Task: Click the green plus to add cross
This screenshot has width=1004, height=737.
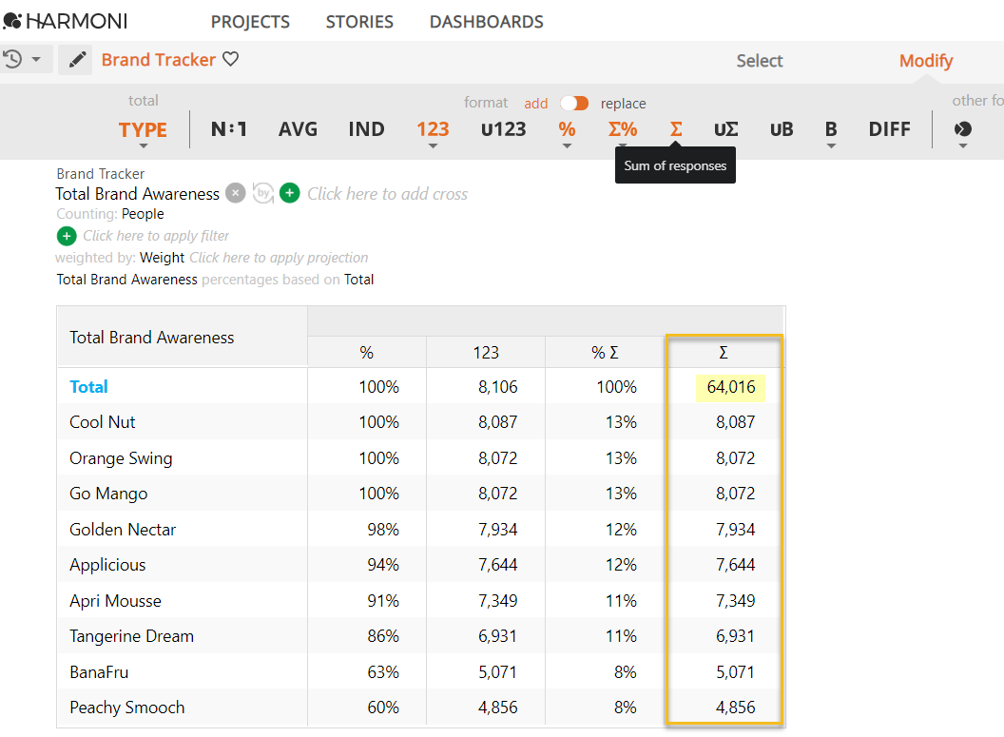Action: point(290,193)
